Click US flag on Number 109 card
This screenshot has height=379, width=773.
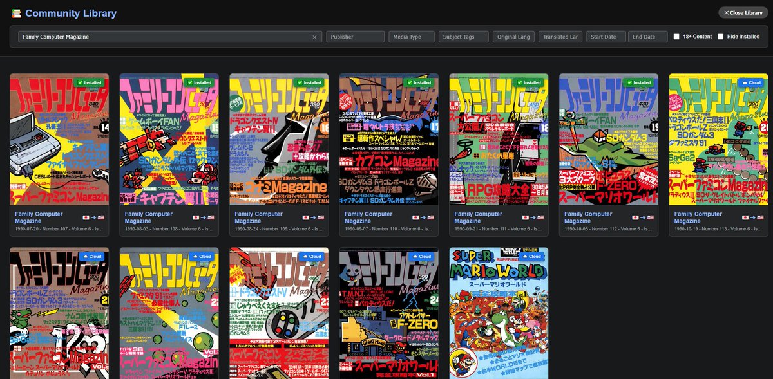320,217
